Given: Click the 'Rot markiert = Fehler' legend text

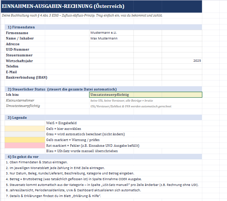Looking at the screenshot, I should tap(93, 145).
